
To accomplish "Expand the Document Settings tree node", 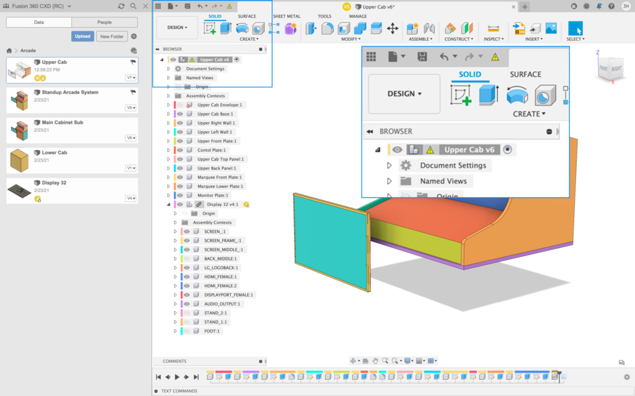I will tap(168, 69).
